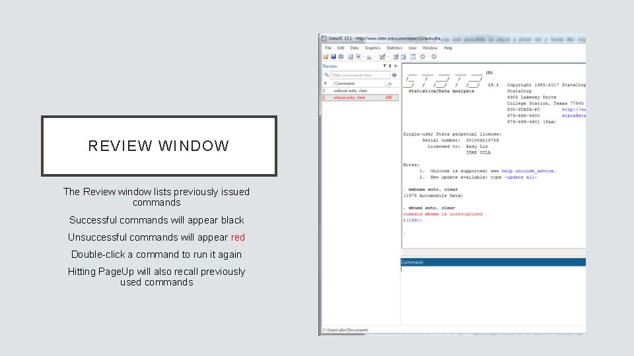Click the r(199) error code link
The image size is (634, 356).
click(412, 220)
